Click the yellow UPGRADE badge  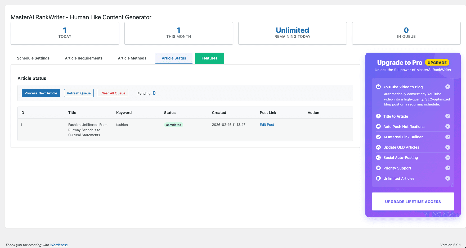click(437, 62)
